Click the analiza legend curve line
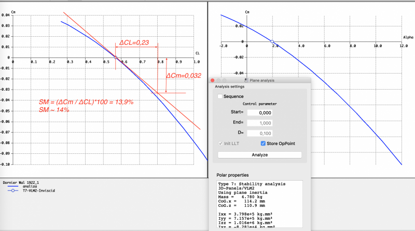Screen dimensions: 415x231 click(14, 186)
